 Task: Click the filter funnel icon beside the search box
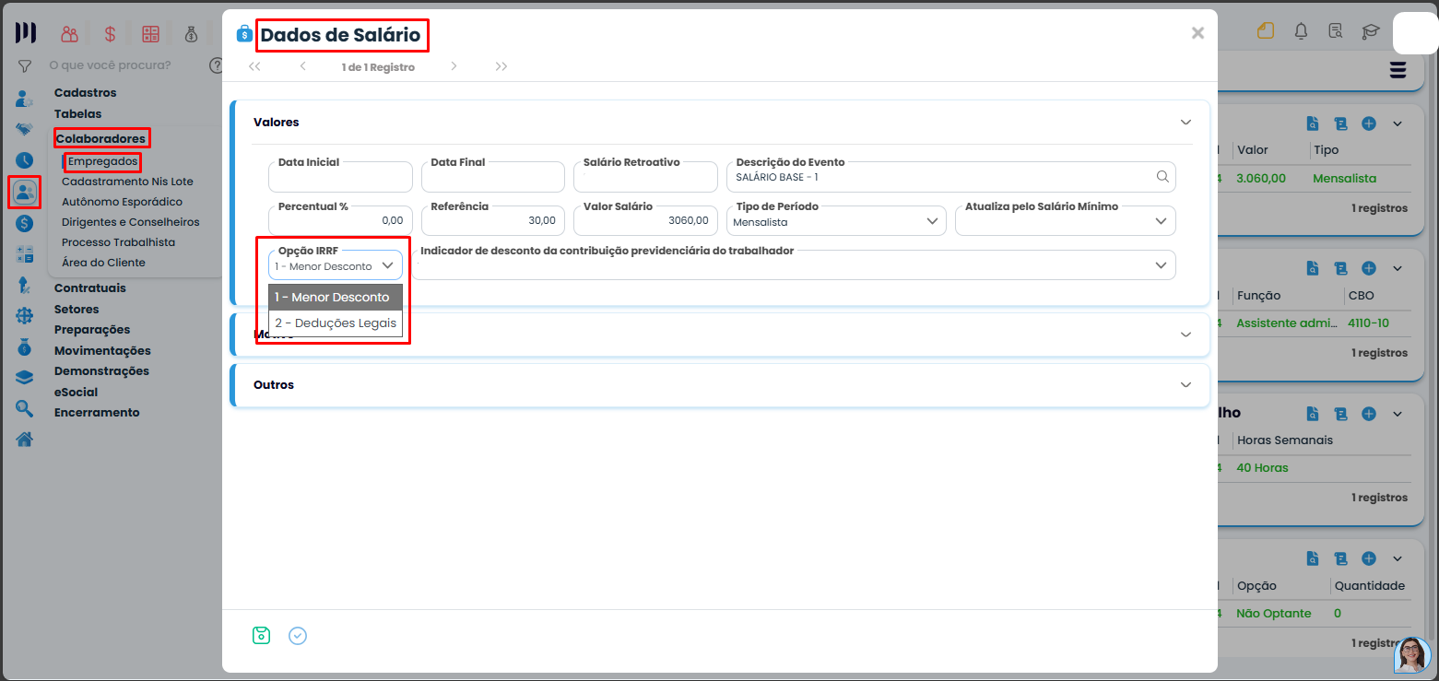25,66
